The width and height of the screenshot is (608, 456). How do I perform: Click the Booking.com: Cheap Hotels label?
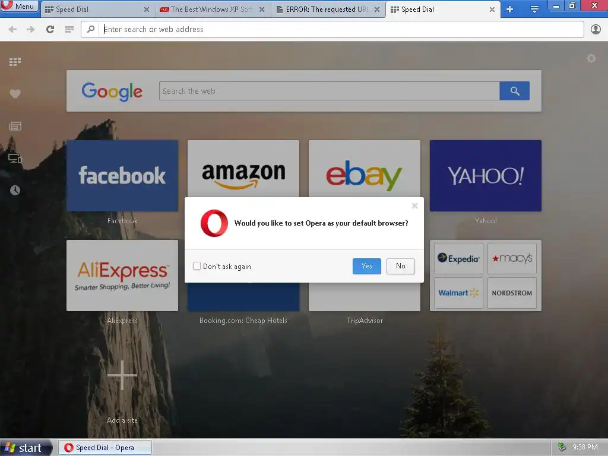click(x=243, y=321)
